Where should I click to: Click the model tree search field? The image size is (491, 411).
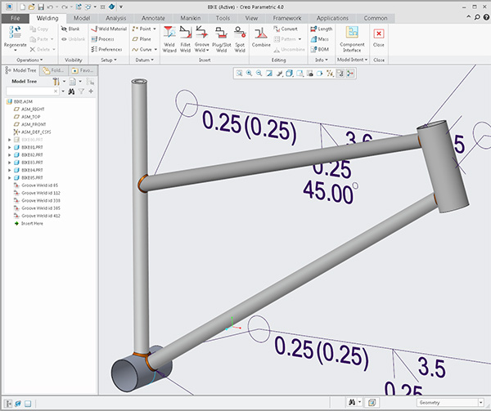(30, 91)
